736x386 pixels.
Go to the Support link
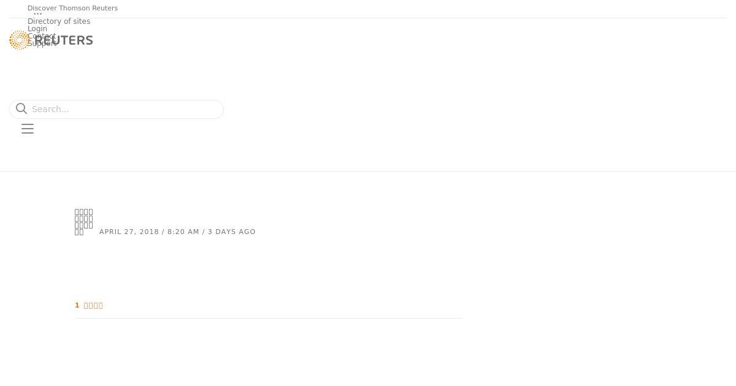click(x=42, y=44)
